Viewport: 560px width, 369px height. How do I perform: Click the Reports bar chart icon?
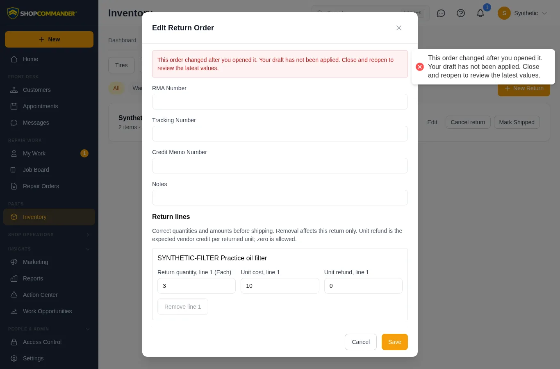tap(14, 278)
